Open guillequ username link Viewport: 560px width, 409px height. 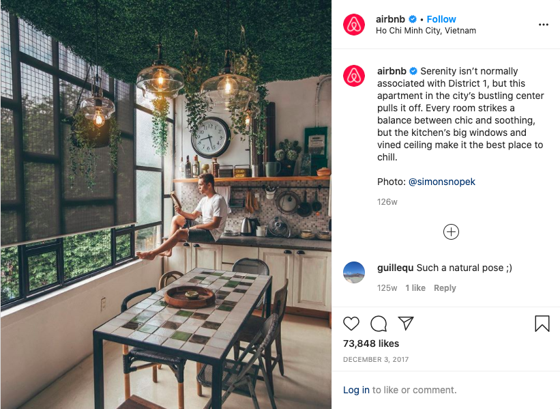[x=395, y=268]
